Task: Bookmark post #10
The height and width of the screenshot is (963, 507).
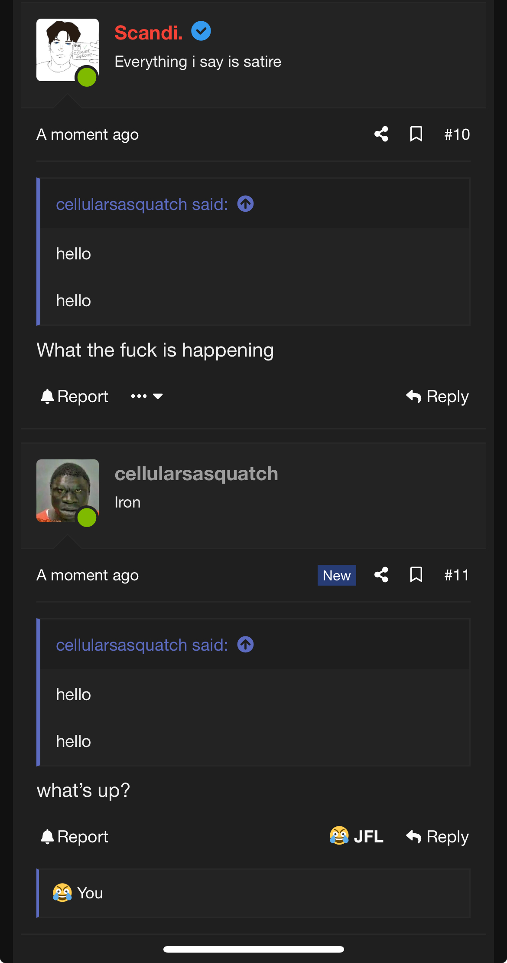Action: (x=416, y=134)
